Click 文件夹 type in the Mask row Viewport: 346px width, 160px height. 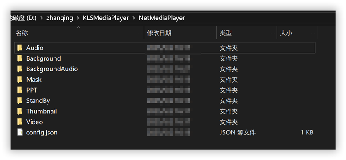pyautogui.click(x=229, y=80)
